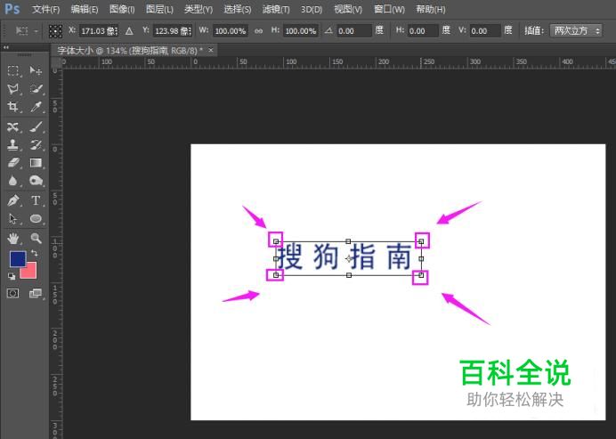Open the 3D(D) menu
The image size is (616, 439).
click(312, 9)
